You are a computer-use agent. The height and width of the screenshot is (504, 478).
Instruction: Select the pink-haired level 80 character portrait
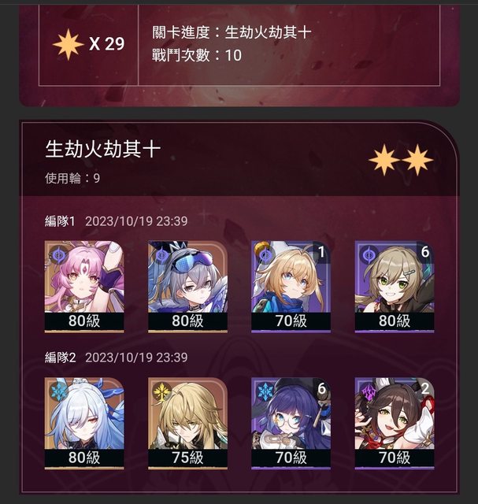coord(84,287)
